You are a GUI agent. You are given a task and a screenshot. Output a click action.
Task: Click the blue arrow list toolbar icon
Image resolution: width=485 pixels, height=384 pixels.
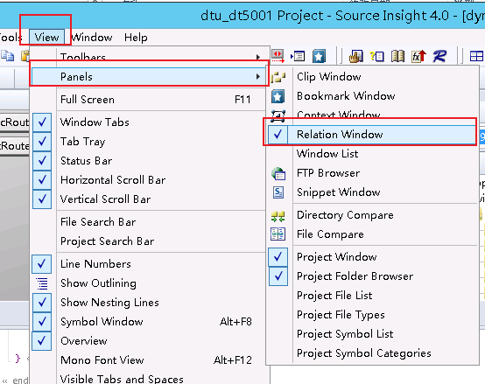(298, 56)
